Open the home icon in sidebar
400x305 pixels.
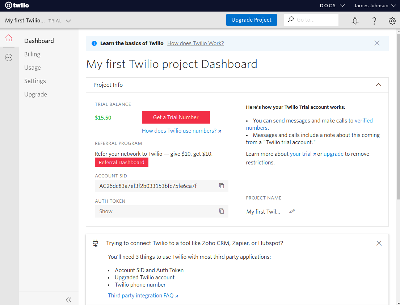[9, 38]
